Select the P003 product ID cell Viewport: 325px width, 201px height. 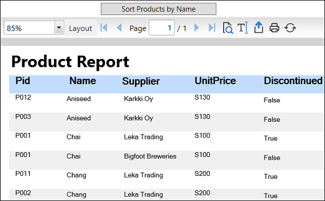click(x=23, y=116)
